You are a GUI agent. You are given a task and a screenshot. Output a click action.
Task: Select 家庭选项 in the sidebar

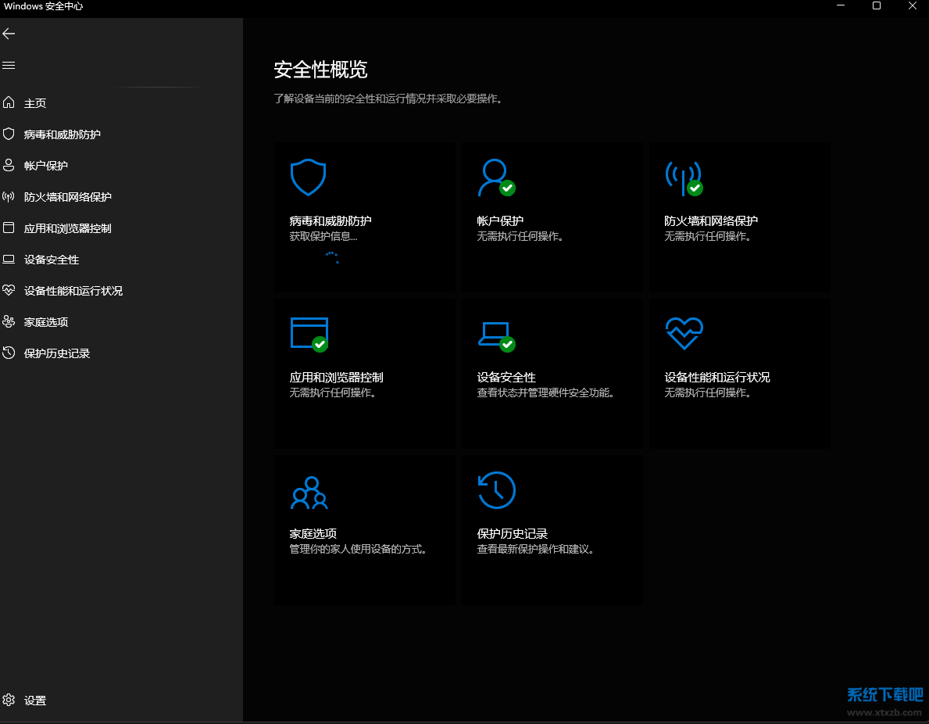(47, 321)
